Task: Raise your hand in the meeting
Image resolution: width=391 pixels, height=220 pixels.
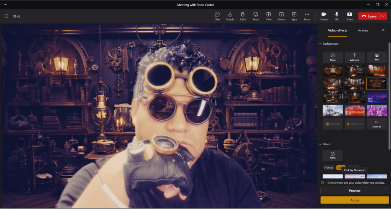Action: 243,16
